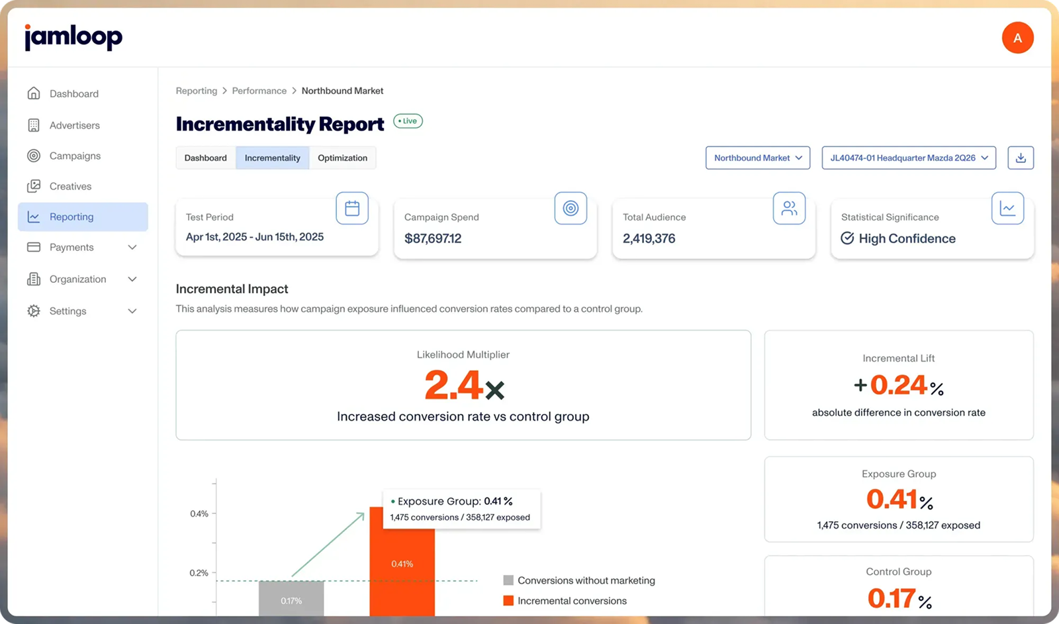Image resolution: width=1059 pixels, height=624 pixels.
Task: Click the Settings gear icon
Action: pyautogui.click(x=34, y=311)
